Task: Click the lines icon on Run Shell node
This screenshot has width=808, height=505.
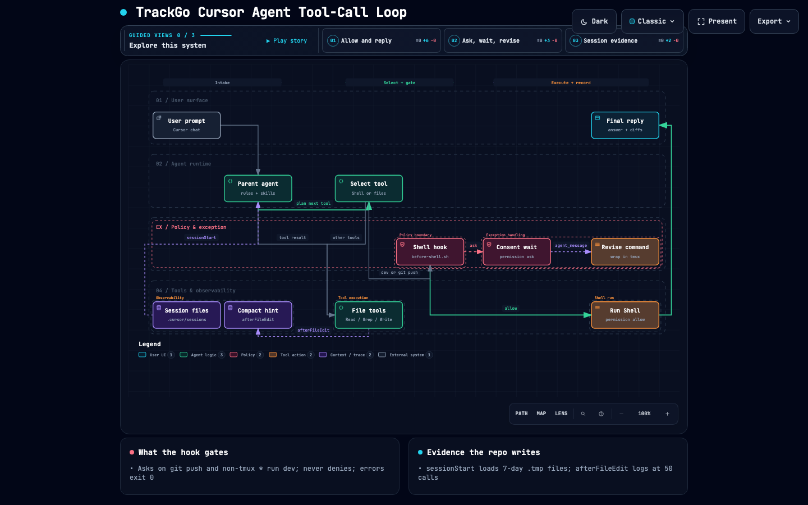Action: coord(598,308)
